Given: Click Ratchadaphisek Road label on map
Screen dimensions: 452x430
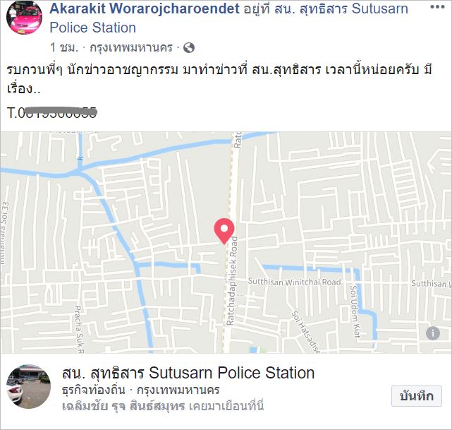Looking at the screenshot, I should coord(232,280).
